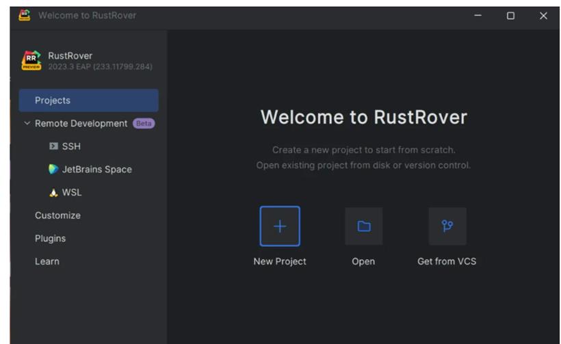The width and height of the screenshot is (561, 344).
Task: Open the Customize section
Action: coord(57,215)
